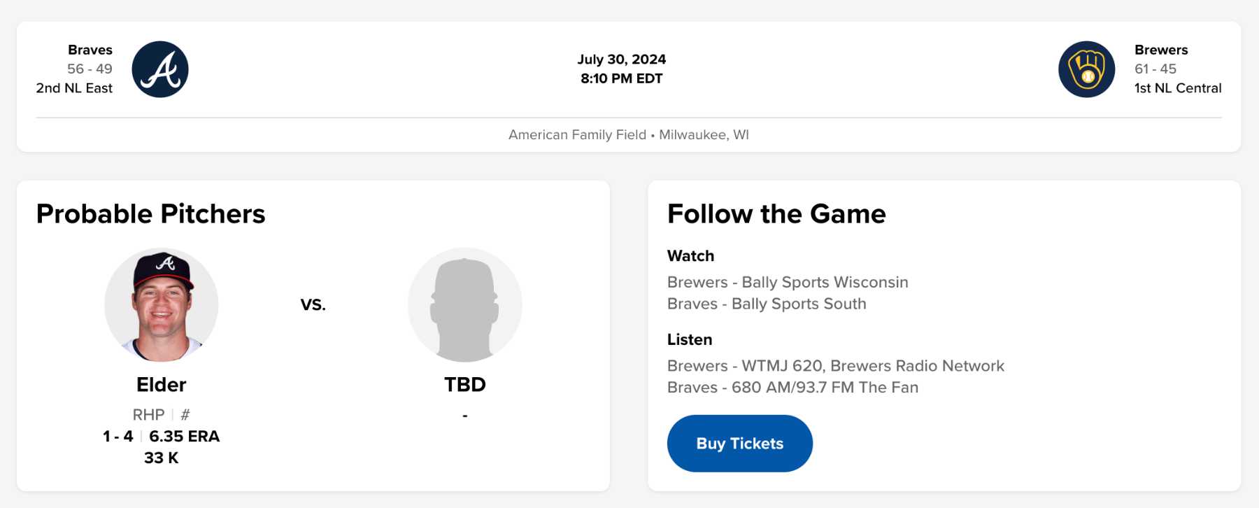Open the Elder pitcher name link
The height and width of the screenshot is (508, 1259).
[x=162, y=385]
